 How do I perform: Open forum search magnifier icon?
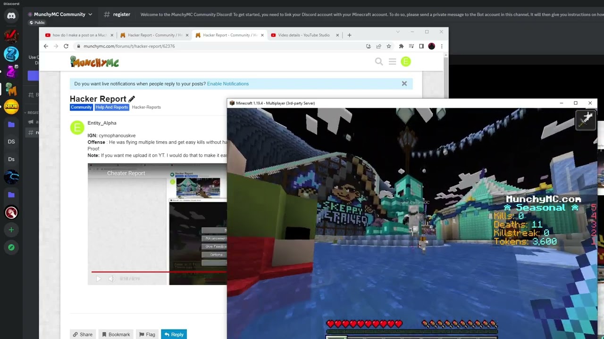379,62
